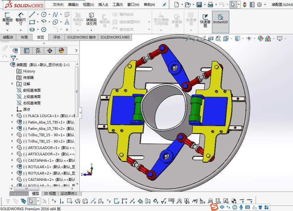Click Convert Entities tool
293x211 pixels.
(91, 19)
